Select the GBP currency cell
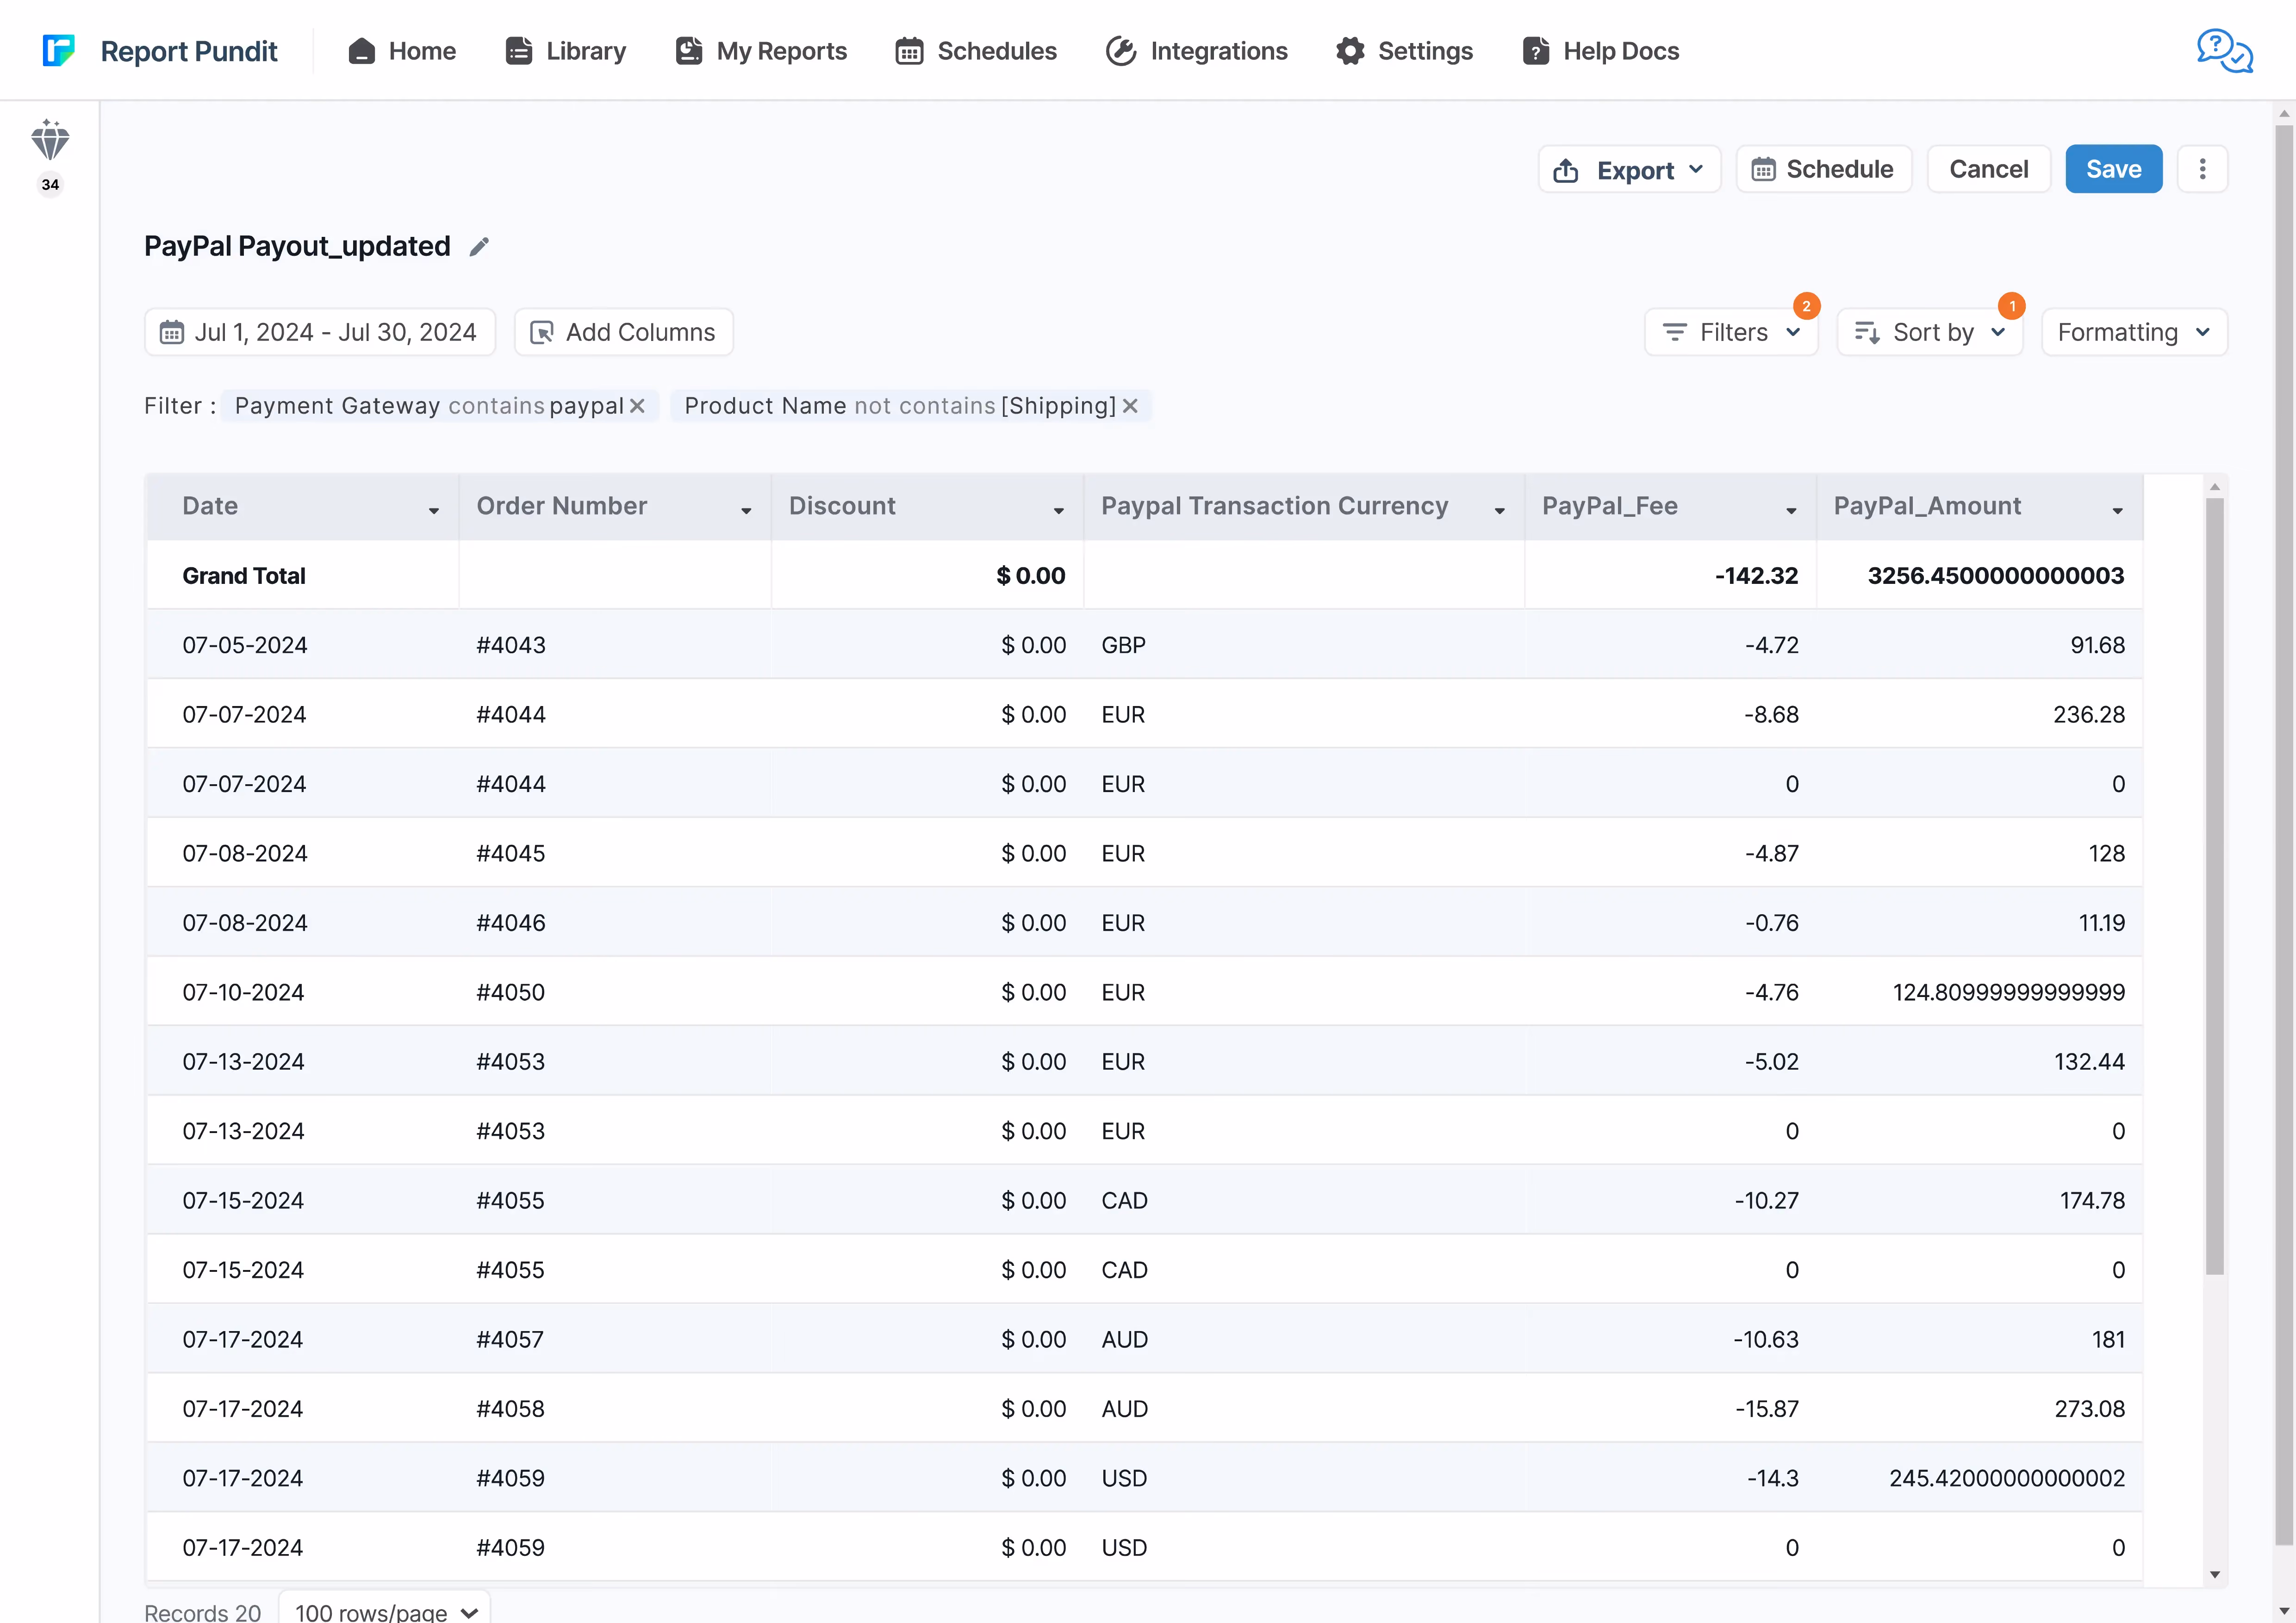 pyautogui.click(x=1304, y=644)
